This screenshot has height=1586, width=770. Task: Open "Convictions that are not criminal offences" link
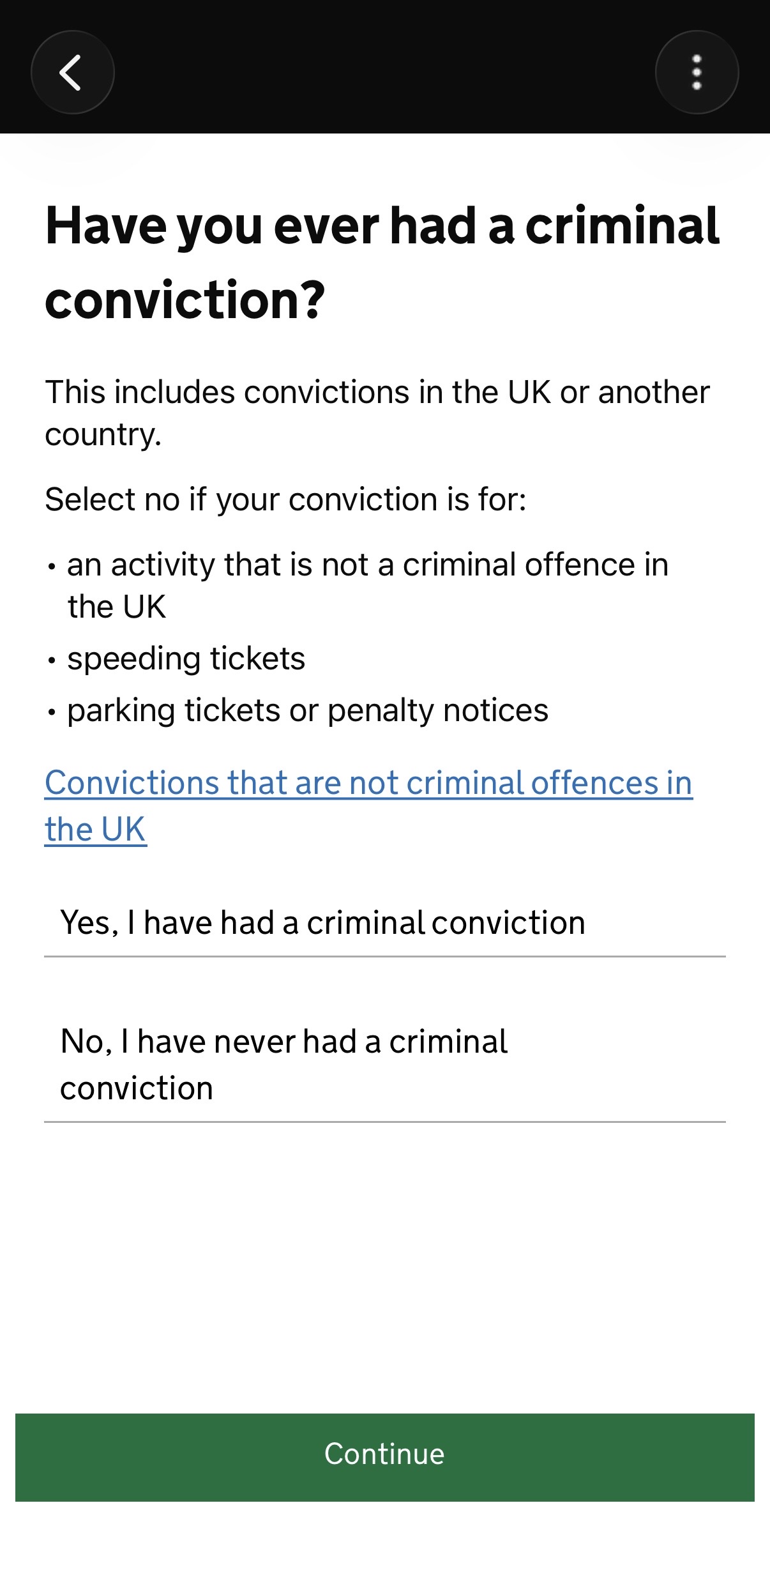(x=368, y=784)
